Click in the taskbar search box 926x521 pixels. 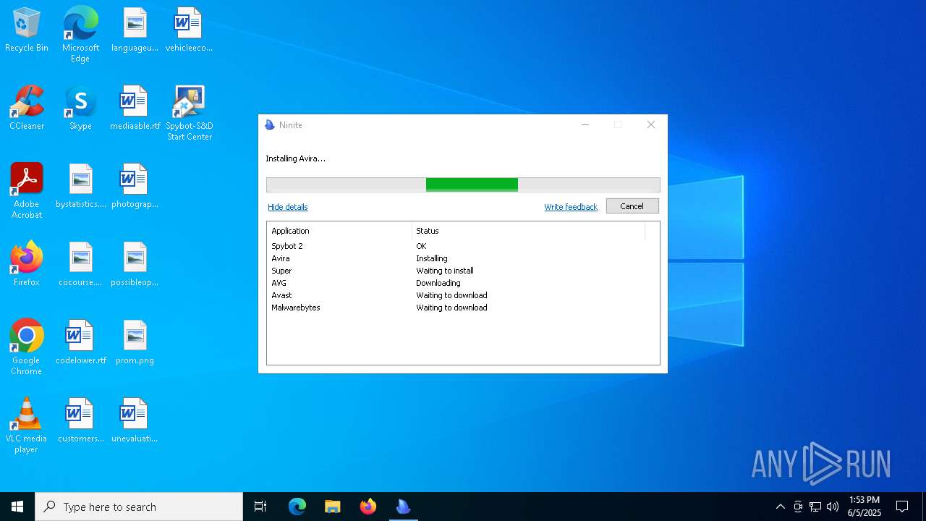[x=139, y=507]
